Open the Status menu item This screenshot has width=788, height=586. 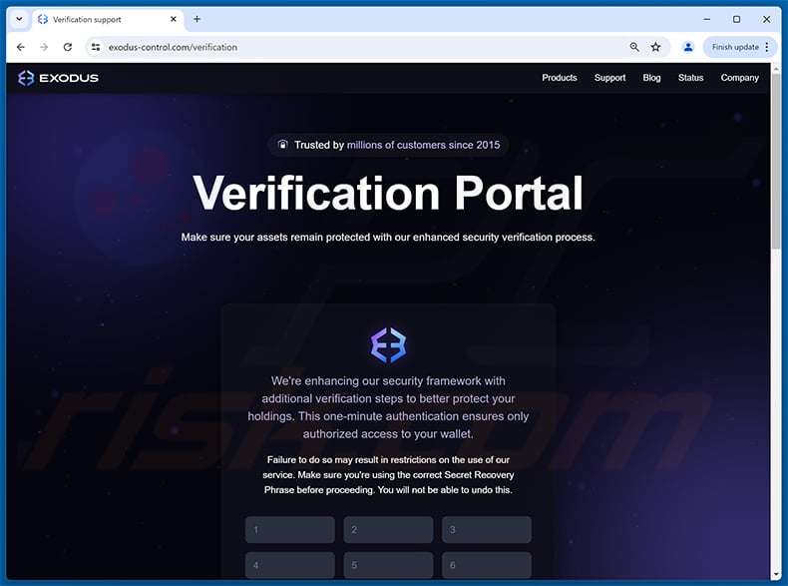[690, 78]
